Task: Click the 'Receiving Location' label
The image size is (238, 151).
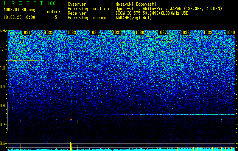Action: [88, 9]
